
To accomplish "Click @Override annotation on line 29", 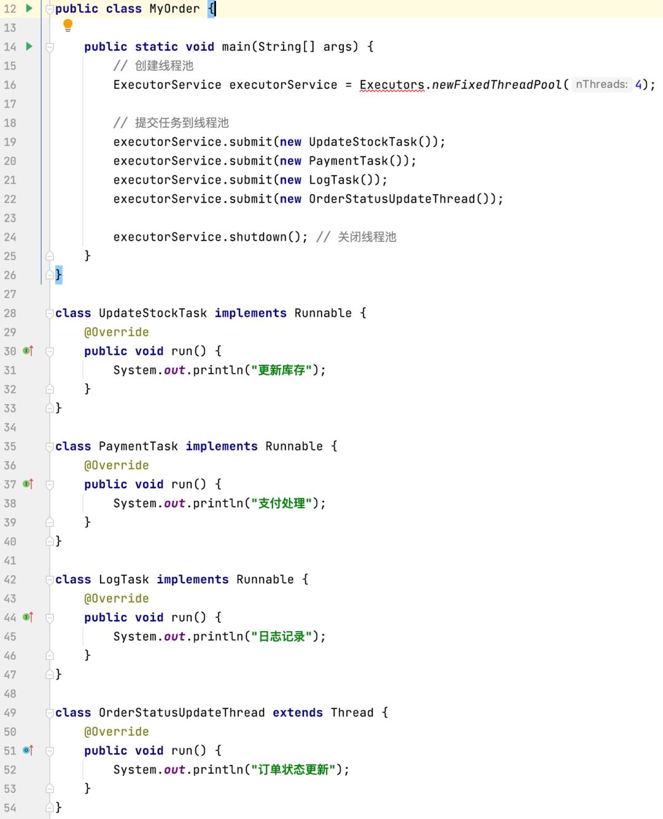I will click(x=117, y=332).
